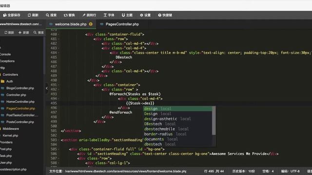The image size is (312, 175).
Task: Fold code at line 492
Action: 58,89
